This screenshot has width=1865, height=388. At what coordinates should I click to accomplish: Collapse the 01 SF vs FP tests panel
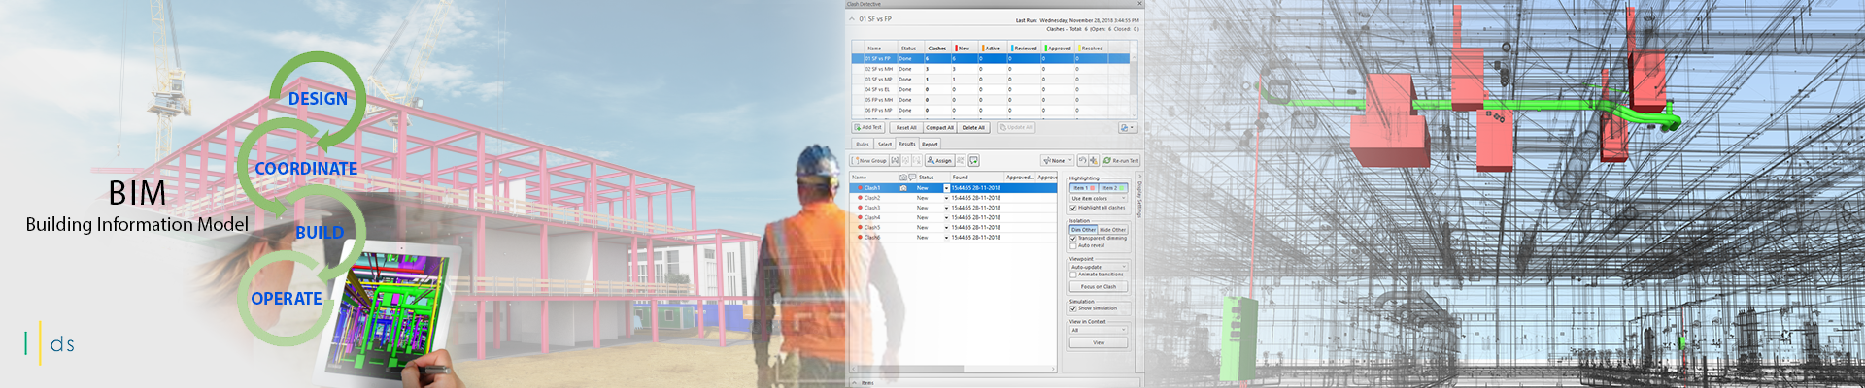click(852, 18)
